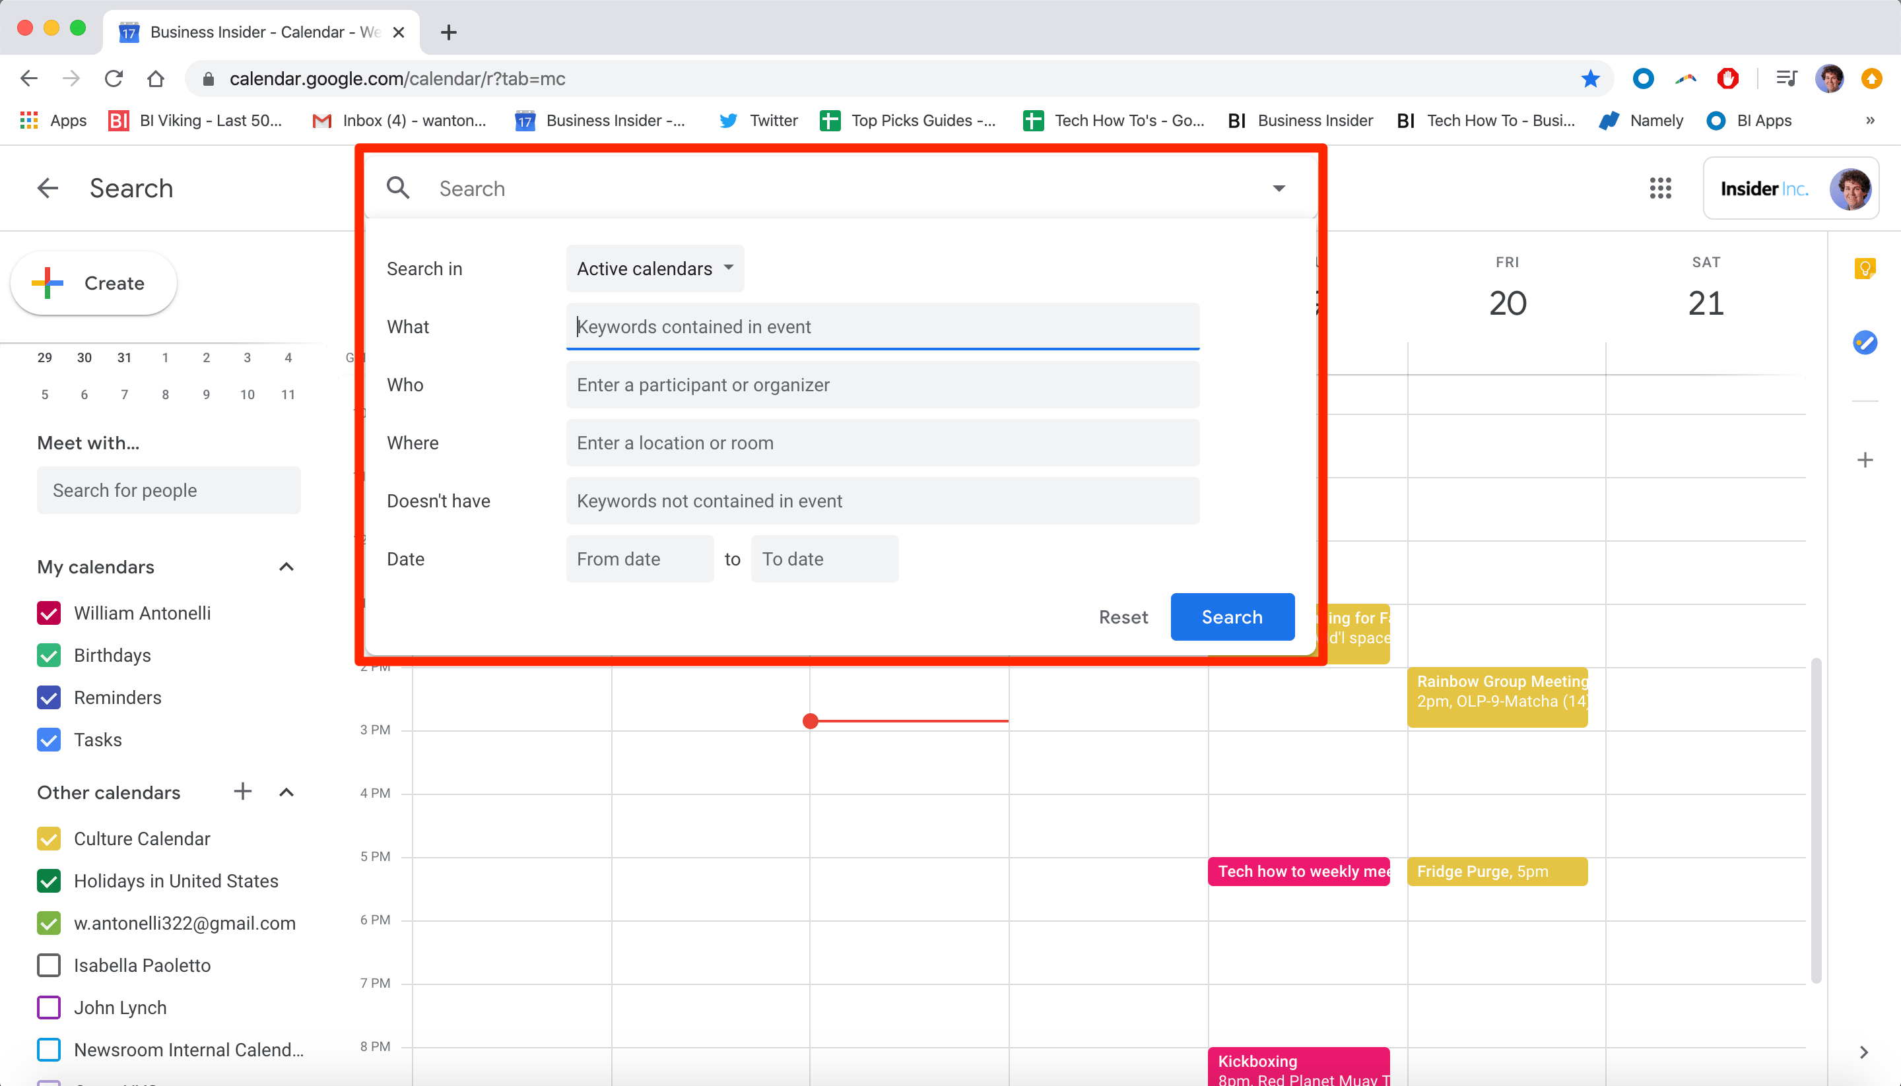Open Tasks icon in side panel
1901x1086 pixels.
click(x=1865, y=342)
